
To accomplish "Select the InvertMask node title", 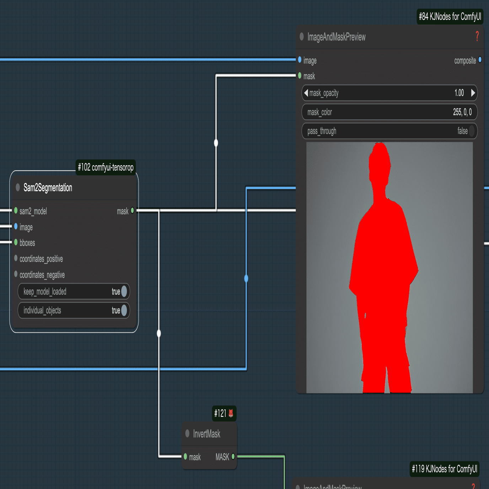I will pos(206,434).
